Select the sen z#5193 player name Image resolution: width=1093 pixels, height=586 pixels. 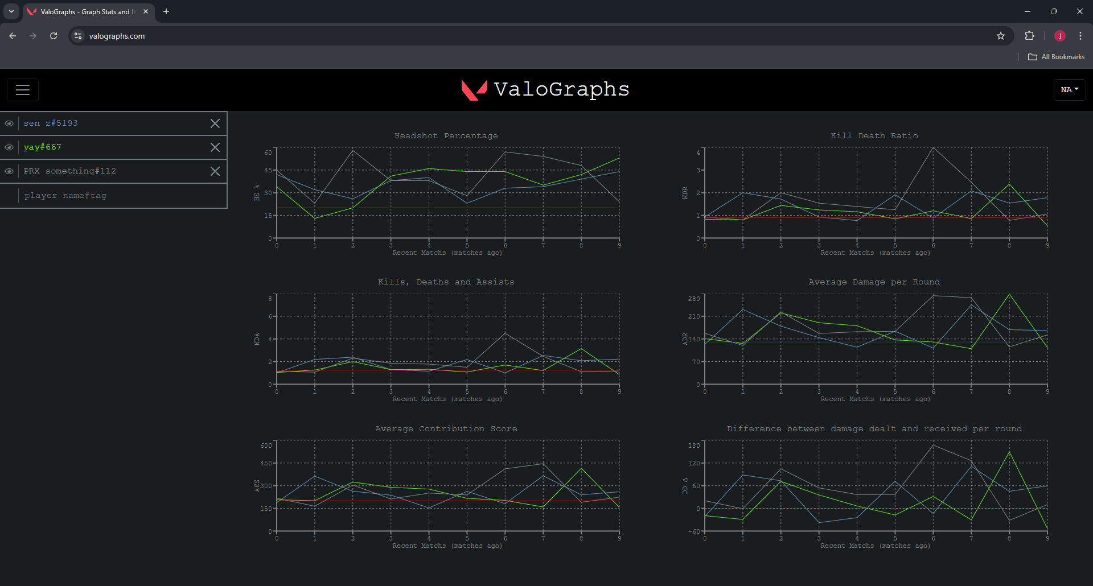coord(51,123)
